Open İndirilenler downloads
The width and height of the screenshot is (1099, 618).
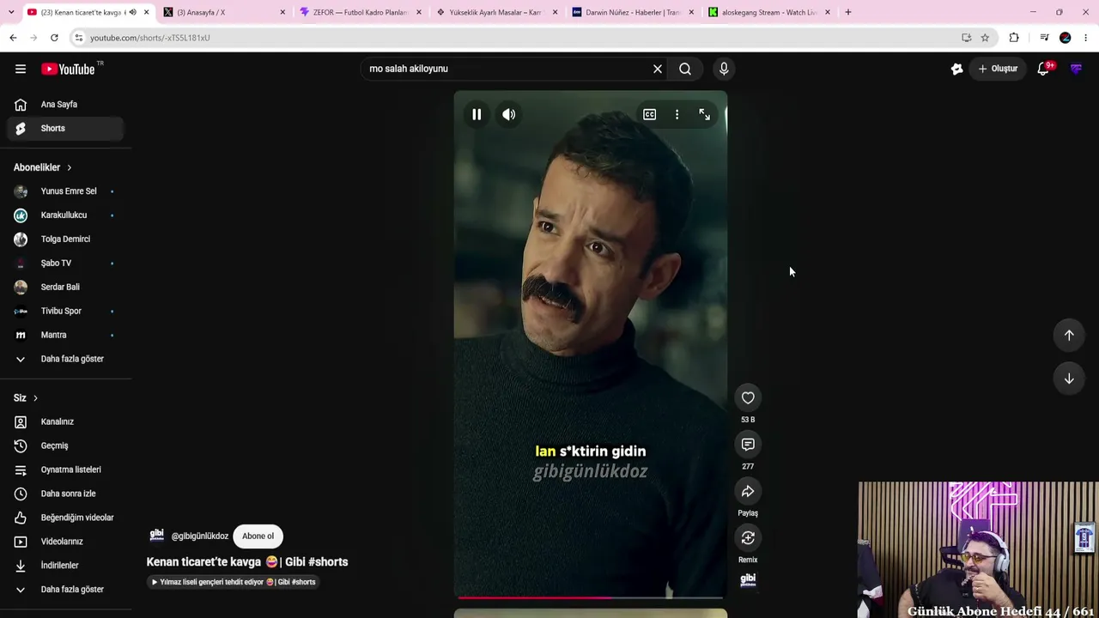(65, 566)
